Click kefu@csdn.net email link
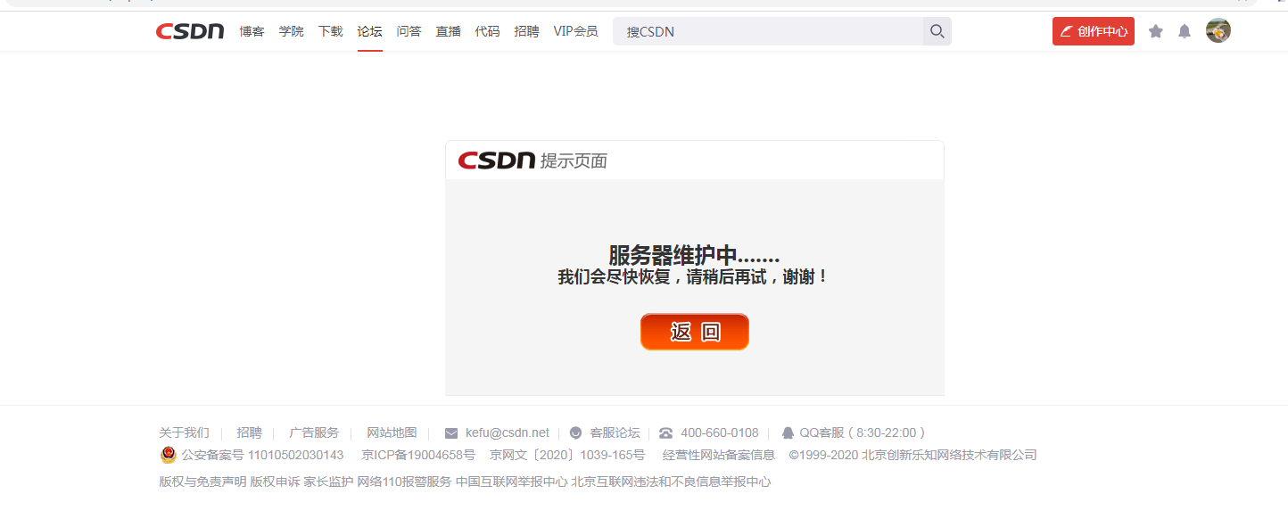 click(508, 432)
